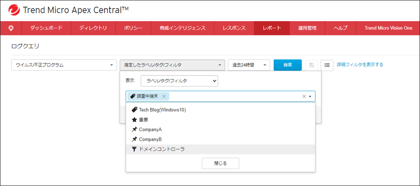The height and width of the screenshot is (186, 420).
Task: Select the 重要 label option
Action: (x=220, y=120)
